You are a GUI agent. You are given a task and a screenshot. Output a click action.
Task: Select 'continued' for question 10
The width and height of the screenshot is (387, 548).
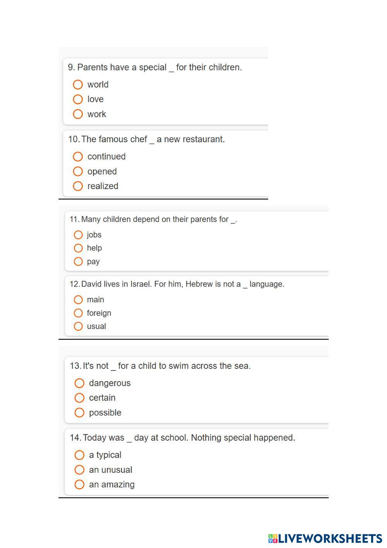click(78, 157)
